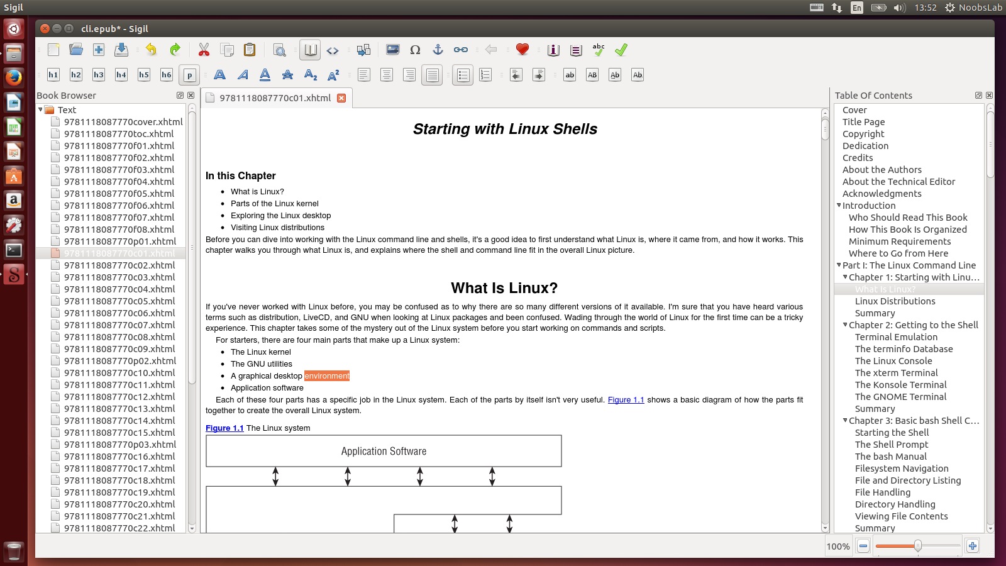Decrease the paragraph indent

[x=516, y=75]
